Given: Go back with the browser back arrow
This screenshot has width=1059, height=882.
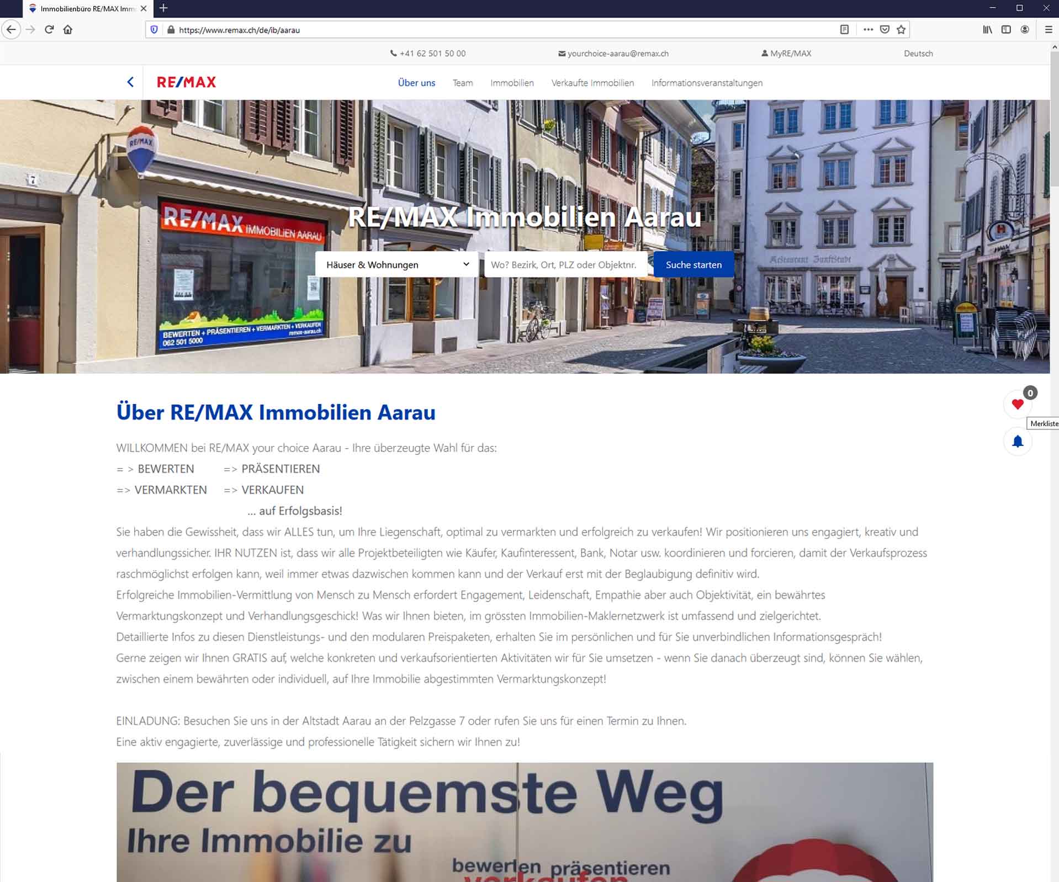Looking at the screenshot, I should coord(12,30).
